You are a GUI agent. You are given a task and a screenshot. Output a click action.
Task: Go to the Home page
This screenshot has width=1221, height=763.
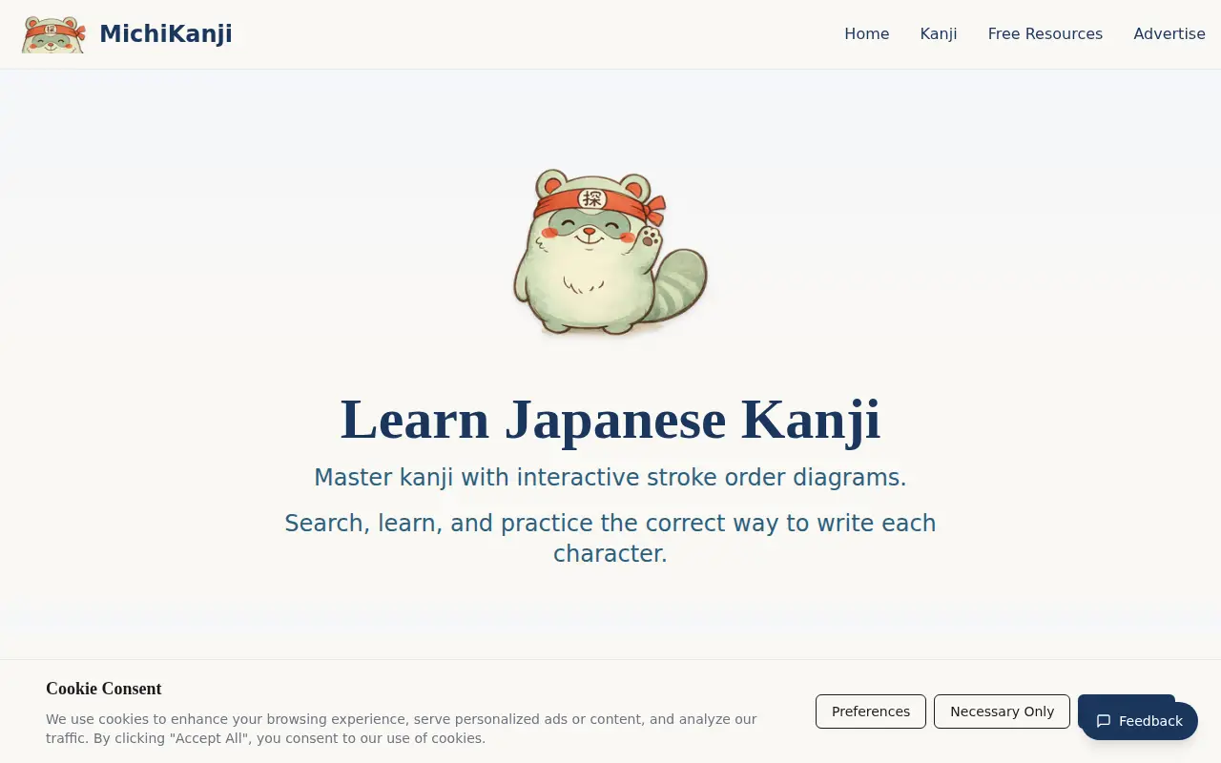[866, 34]
